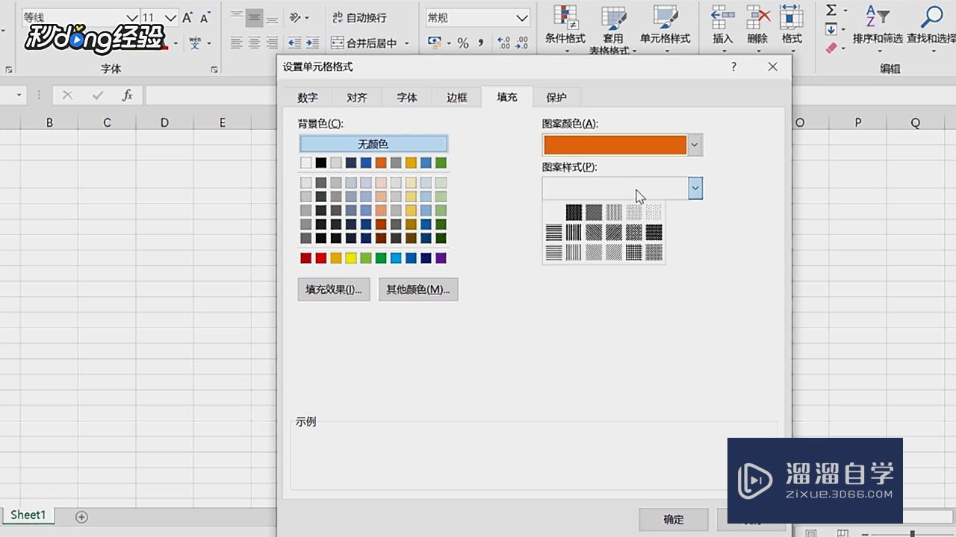
Task: Open Format as Table (套用表格格式)
Action: 613,30
